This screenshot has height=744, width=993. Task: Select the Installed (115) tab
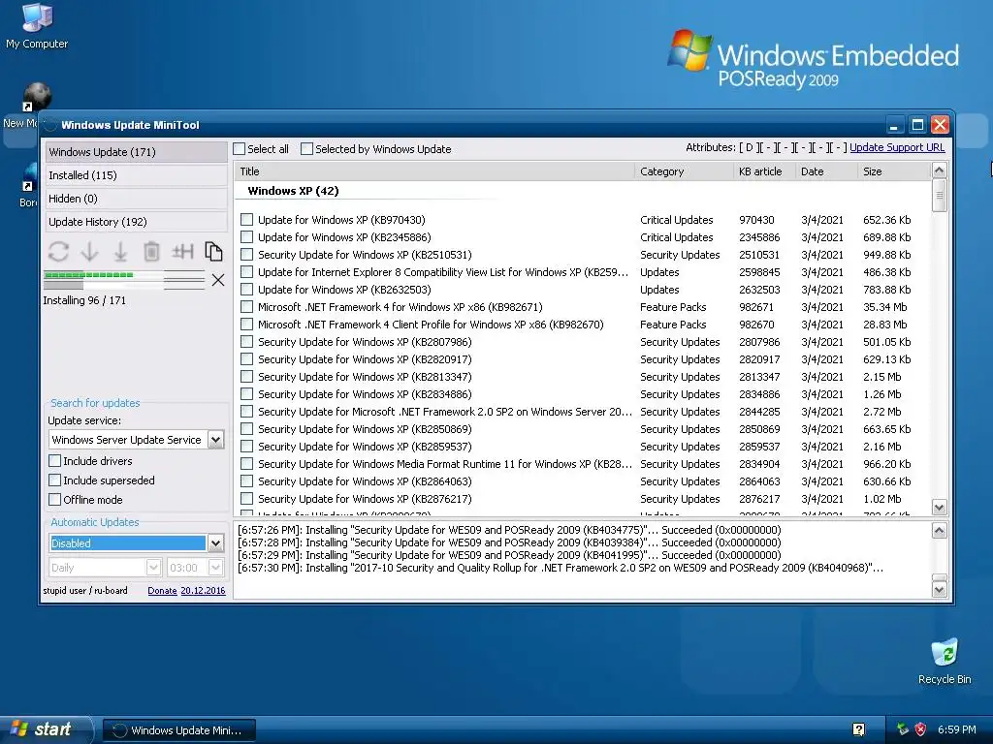[136, 175]
